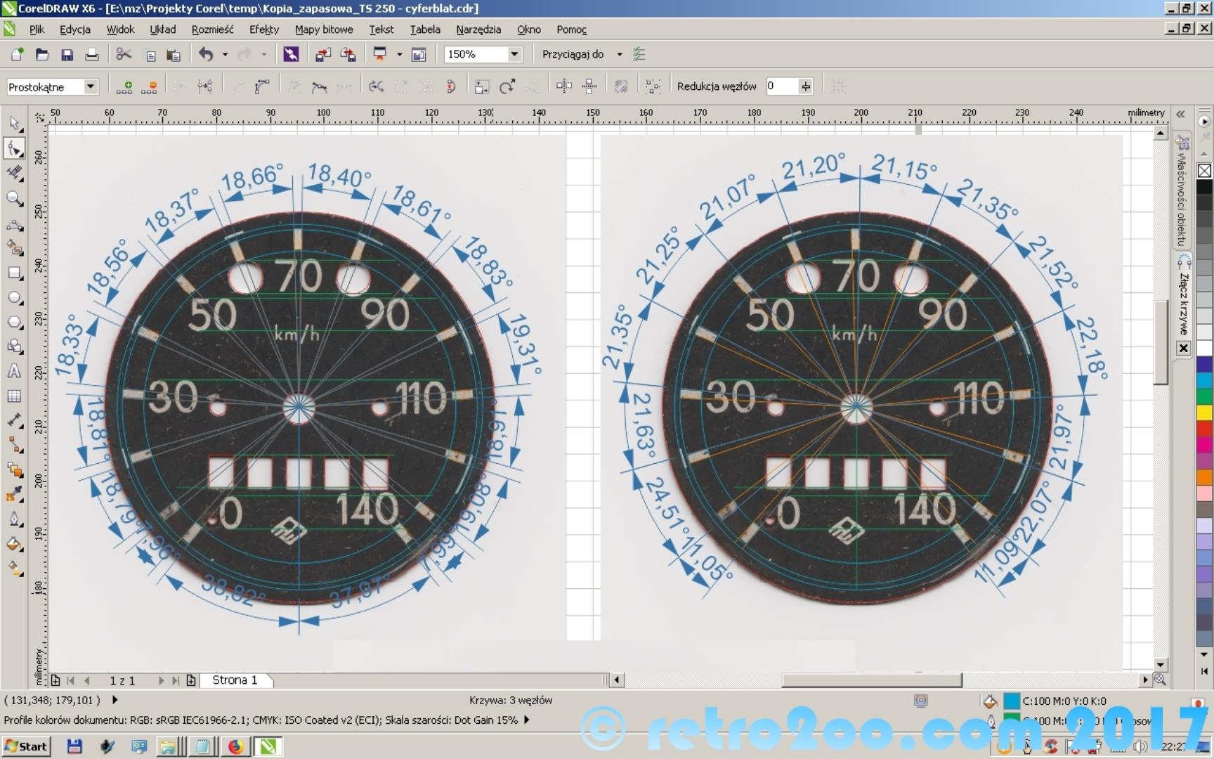
Task: Open the Narzędzia menu
Action: coord(478,30)
